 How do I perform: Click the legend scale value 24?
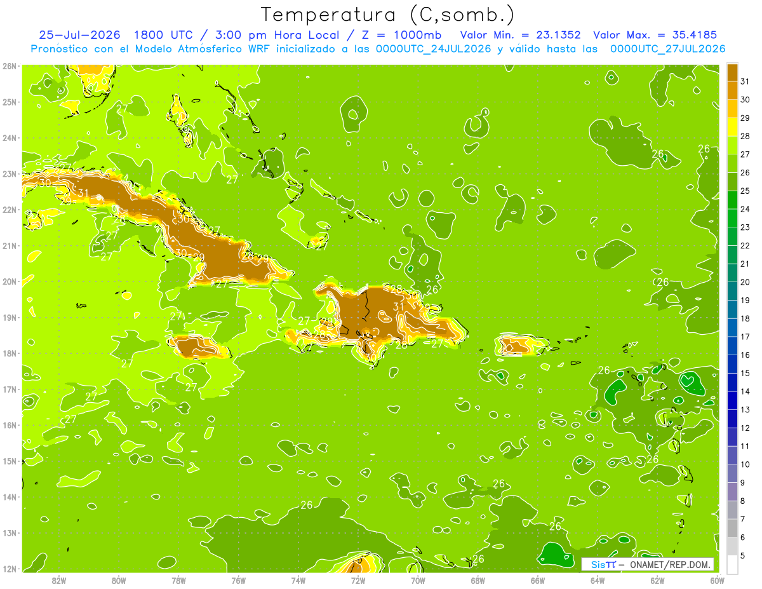pos(745,209)
